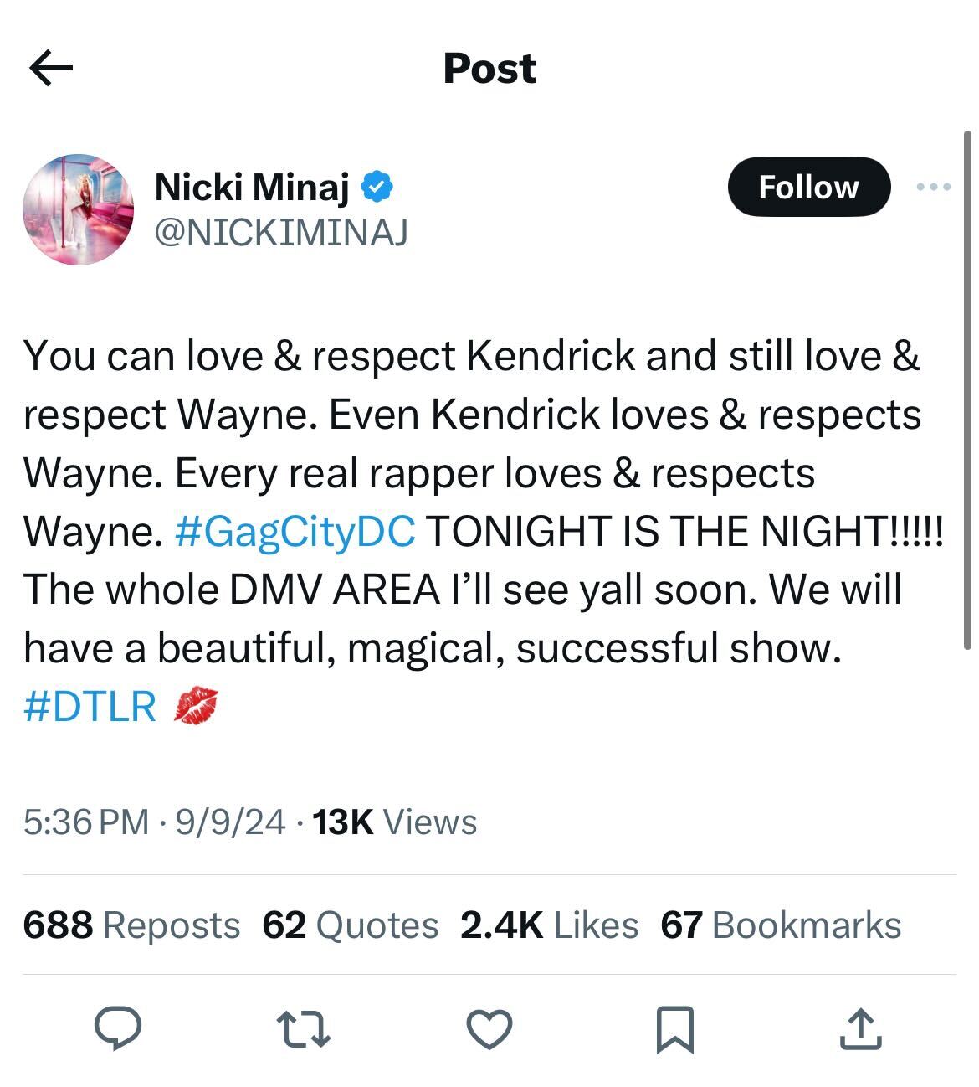The height and width of the screenshot is (1087, 979).
Task: Click the back arrow to leave the post
Action: tap(50, 68)
